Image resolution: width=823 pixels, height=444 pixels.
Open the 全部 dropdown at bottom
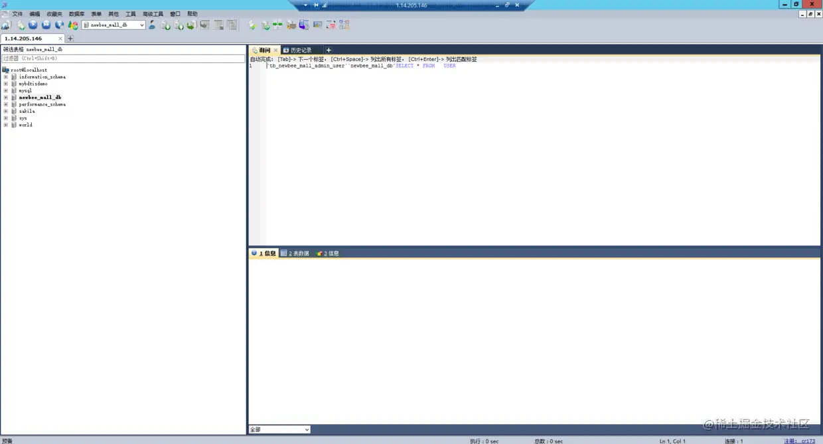click(279, 429)
